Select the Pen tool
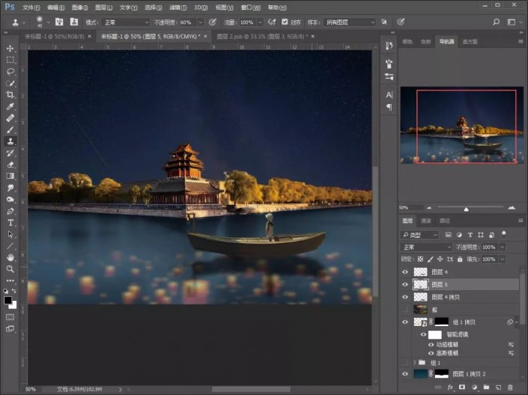Screen dimensions: 528x395 10,211
